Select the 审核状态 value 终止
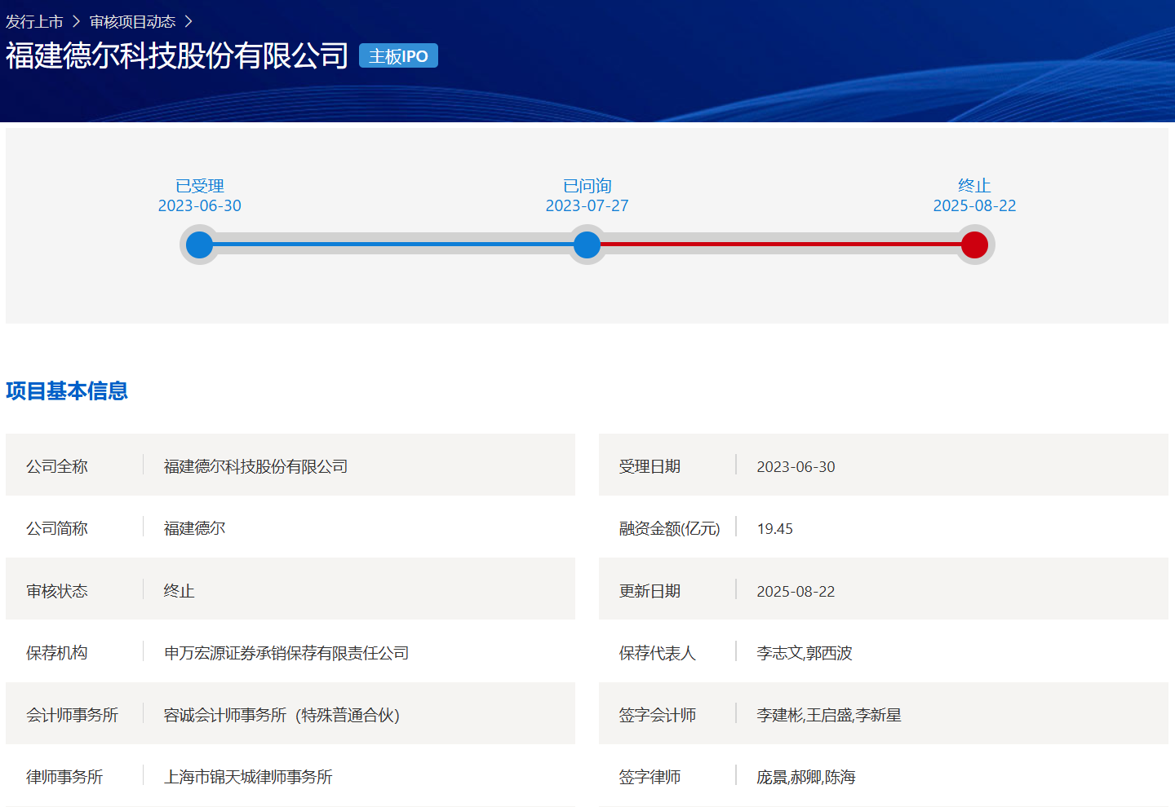This screenshot has height=807, width=1175. [177, 590]
